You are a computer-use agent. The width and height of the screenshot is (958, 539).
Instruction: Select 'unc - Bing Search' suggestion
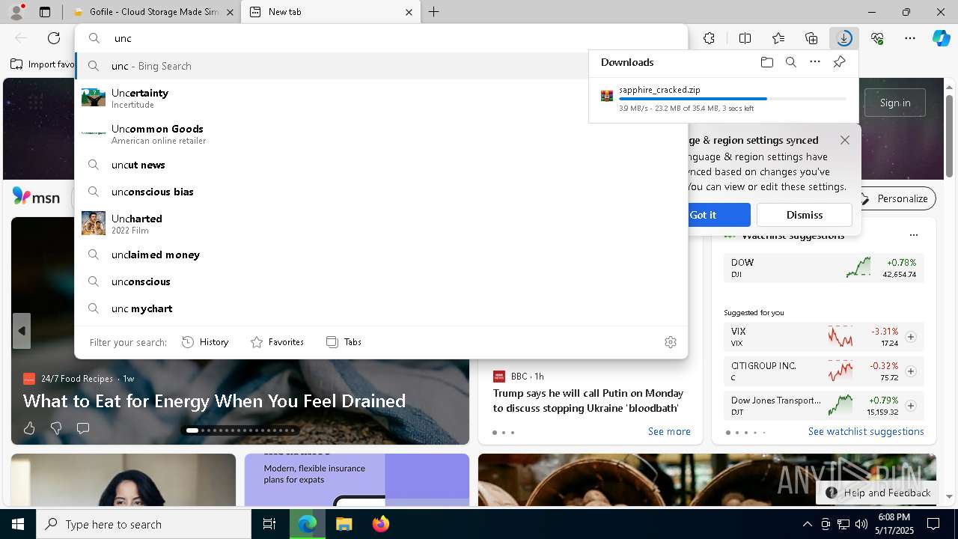(382, 66)
